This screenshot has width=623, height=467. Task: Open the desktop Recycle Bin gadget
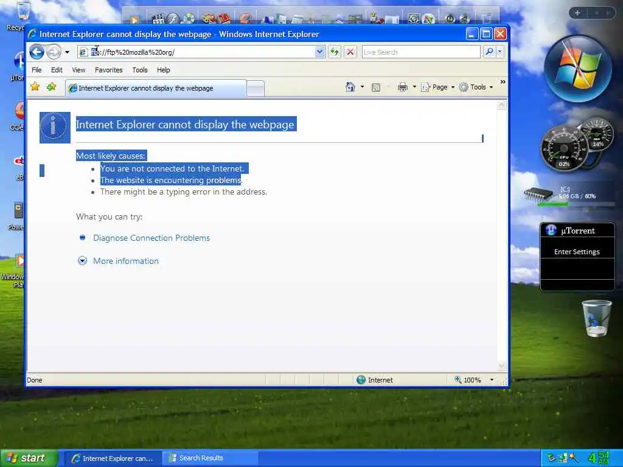pyautogui.click(x=596, y=319)
